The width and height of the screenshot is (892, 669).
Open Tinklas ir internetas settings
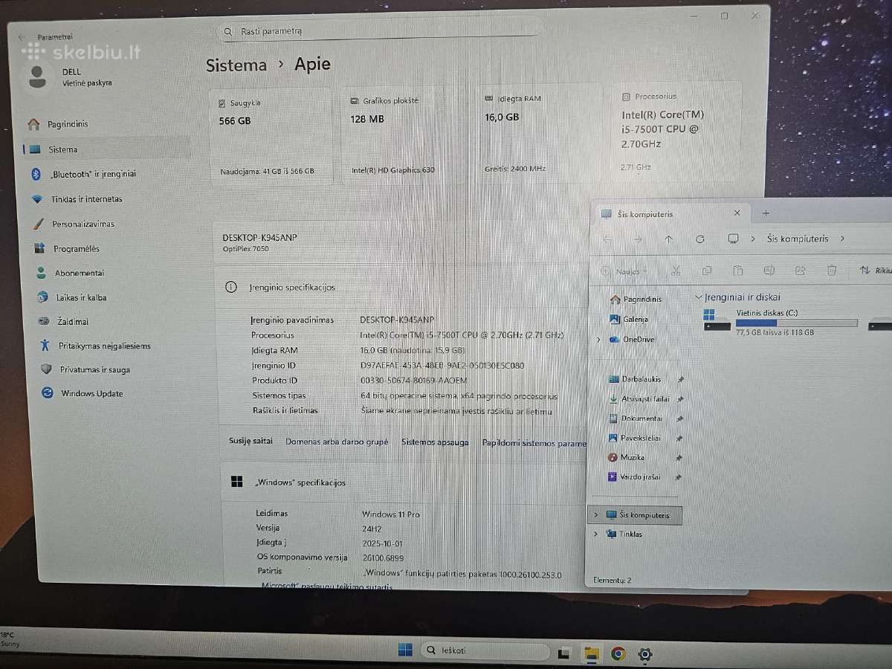coord(77,199)
